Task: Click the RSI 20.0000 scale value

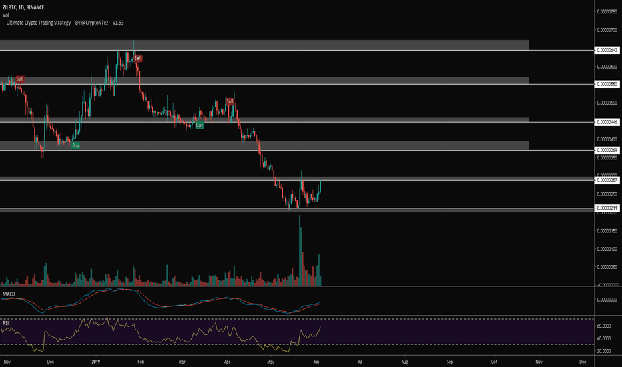Action: 604,351
